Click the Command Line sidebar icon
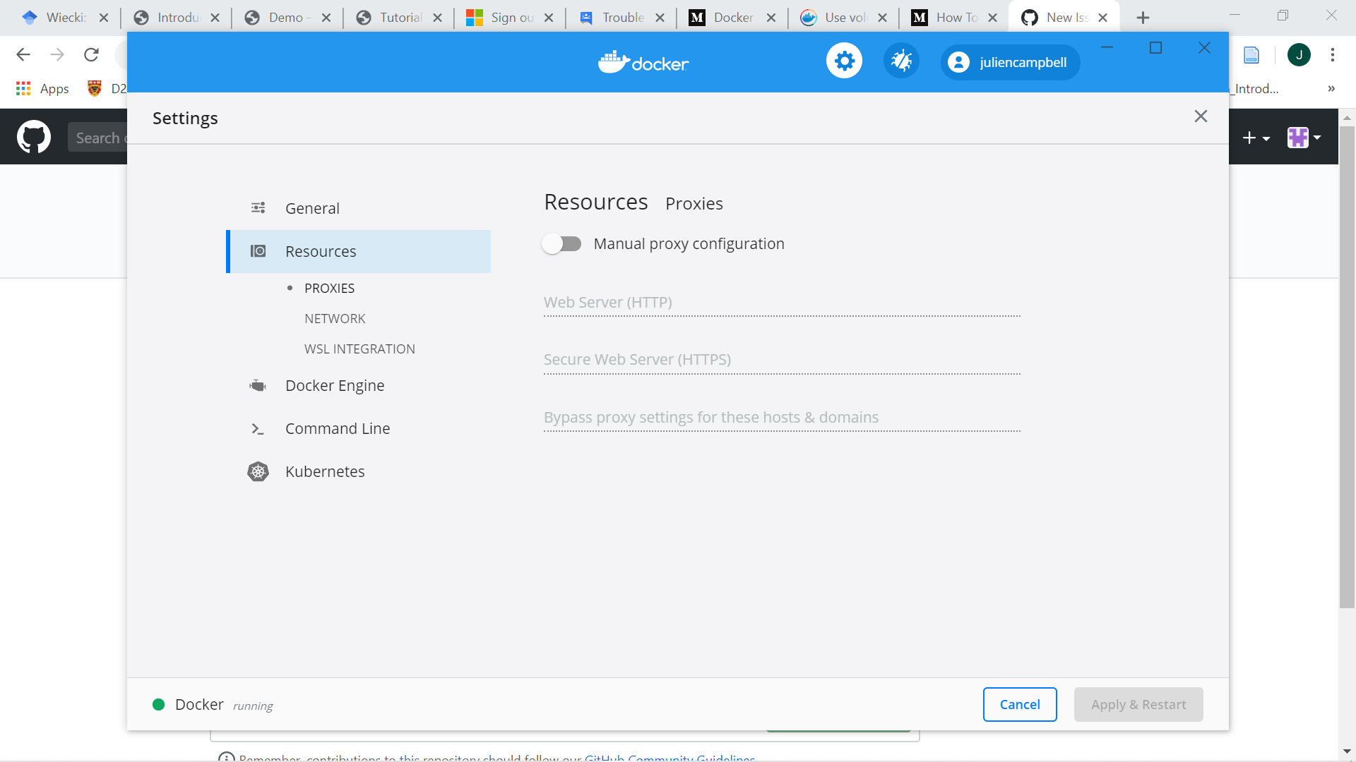This screenshot has width=1356, height=762. coord(258,428)
